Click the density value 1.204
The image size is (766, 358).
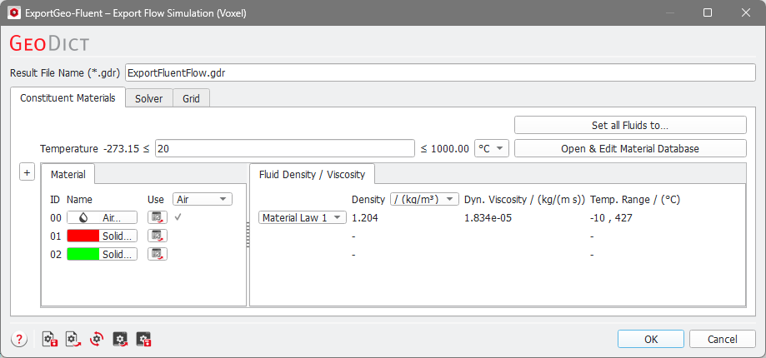coord(364,218)
